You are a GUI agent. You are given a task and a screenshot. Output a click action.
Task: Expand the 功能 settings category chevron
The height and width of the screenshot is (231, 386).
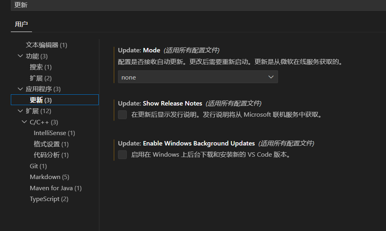pyautogui.click(x=20, y=56)
